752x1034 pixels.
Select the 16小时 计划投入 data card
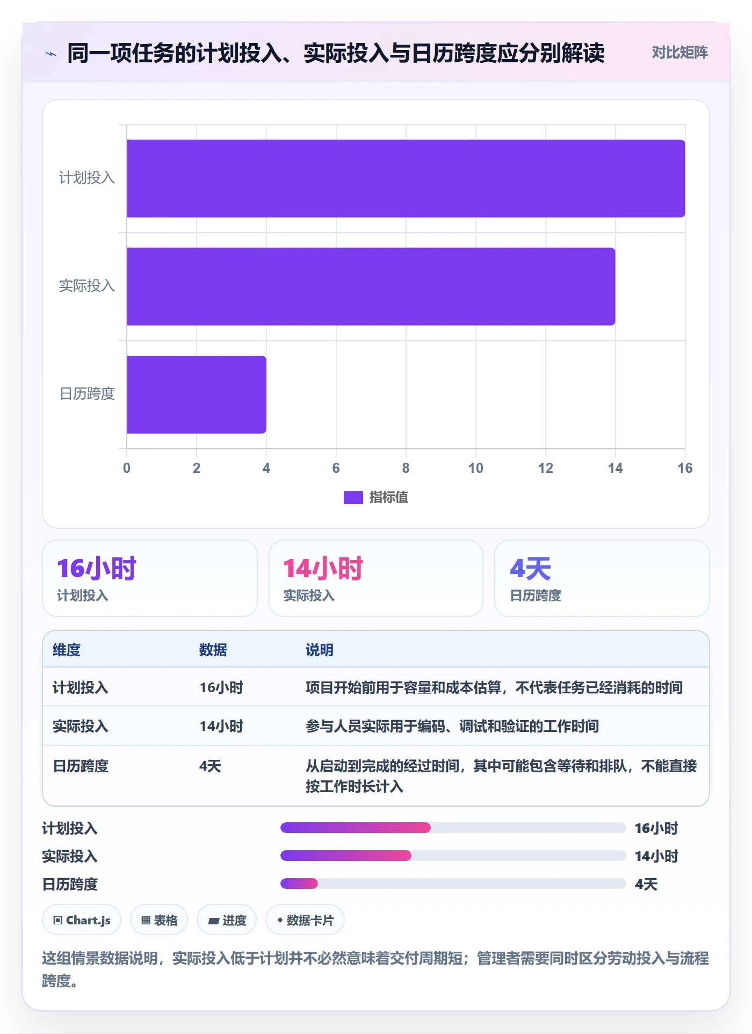coord(150,578)
